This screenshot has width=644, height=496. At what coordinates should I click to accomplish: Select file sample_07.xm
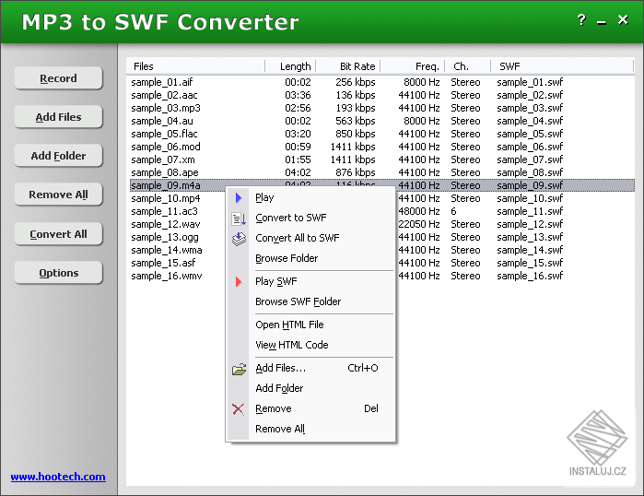tap(163, 159)
